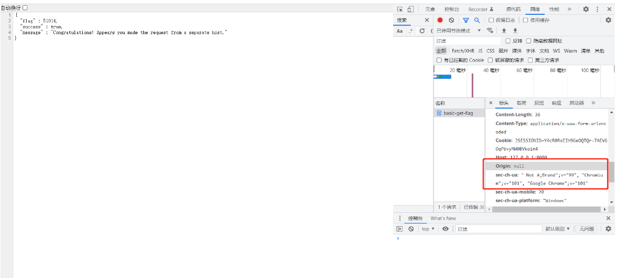
Task: Click the live expression eye icon
Action: coord(445,229)
